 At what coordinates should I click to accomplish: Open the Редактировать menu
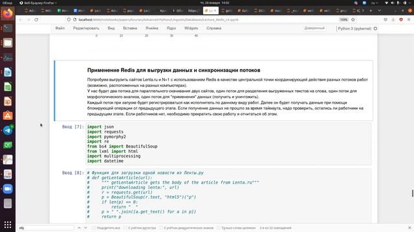point(86,28)
